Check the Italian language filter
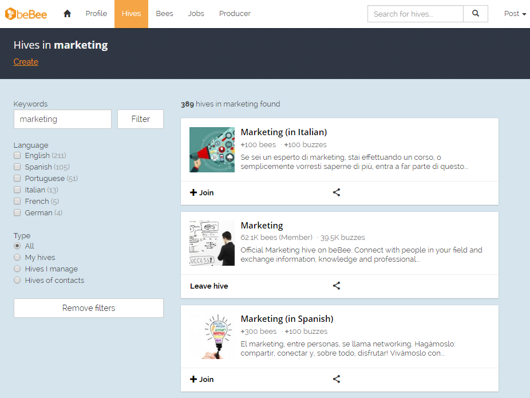530x398 pixels. 17,190
